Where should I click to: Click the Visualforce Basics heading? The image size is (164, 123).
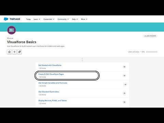coord(22,42)
